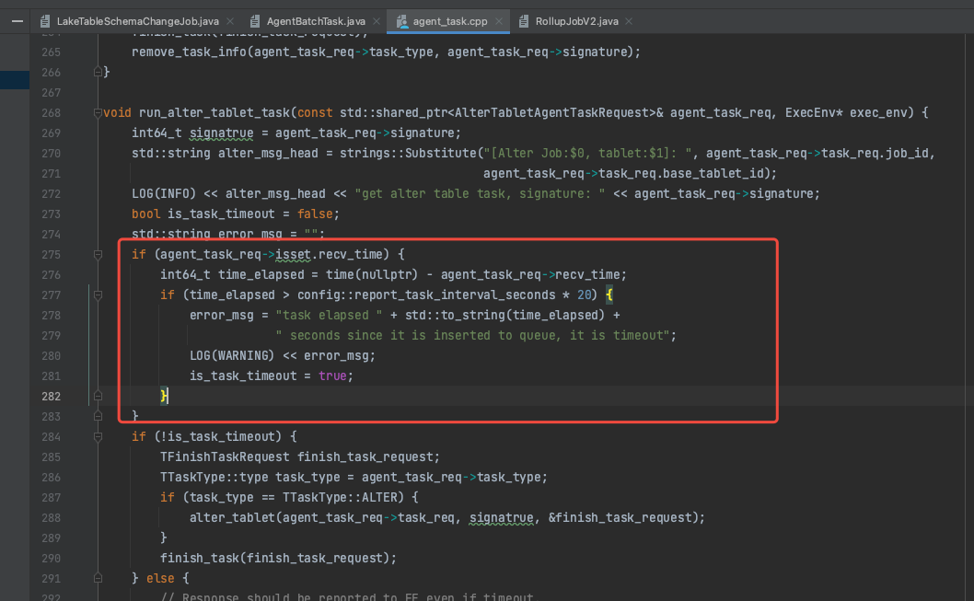Click line number 276 in the gutter
This screenshot has width=974, height=601.
coord(51,275)
